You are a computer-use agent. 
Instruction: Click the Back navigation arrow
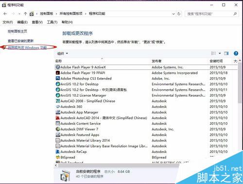coord(5,14)
